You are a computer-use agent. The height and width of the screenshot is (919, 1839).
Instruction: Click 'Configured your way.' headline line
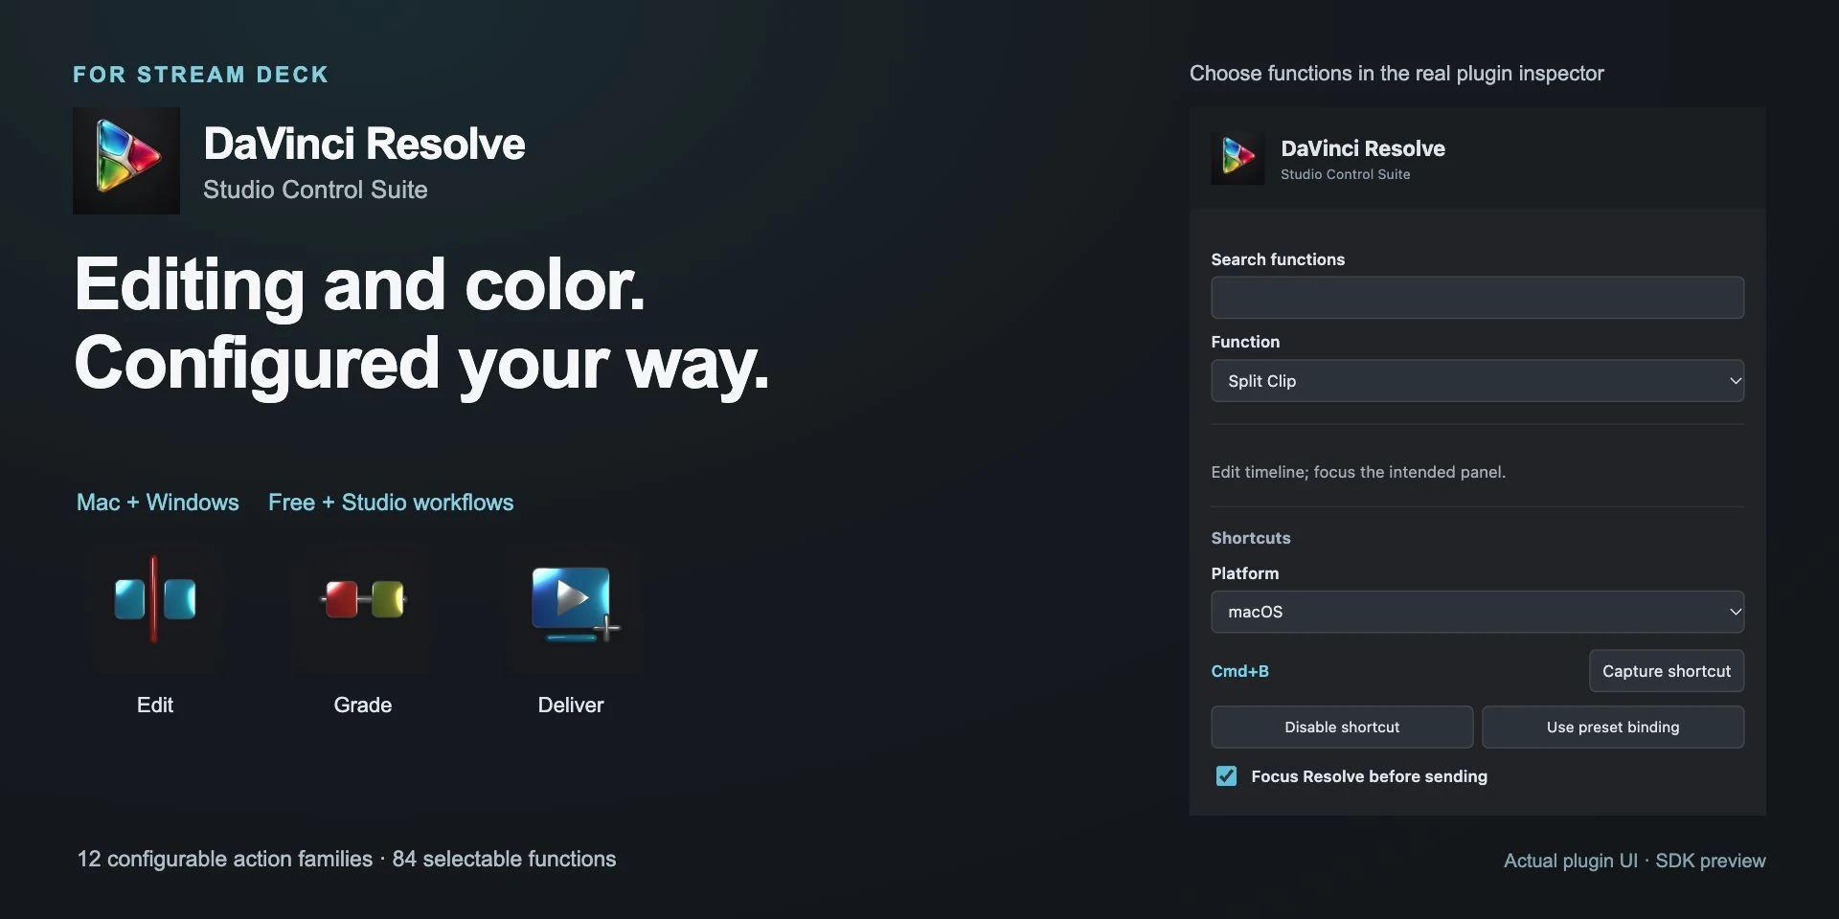coord(421,365)
